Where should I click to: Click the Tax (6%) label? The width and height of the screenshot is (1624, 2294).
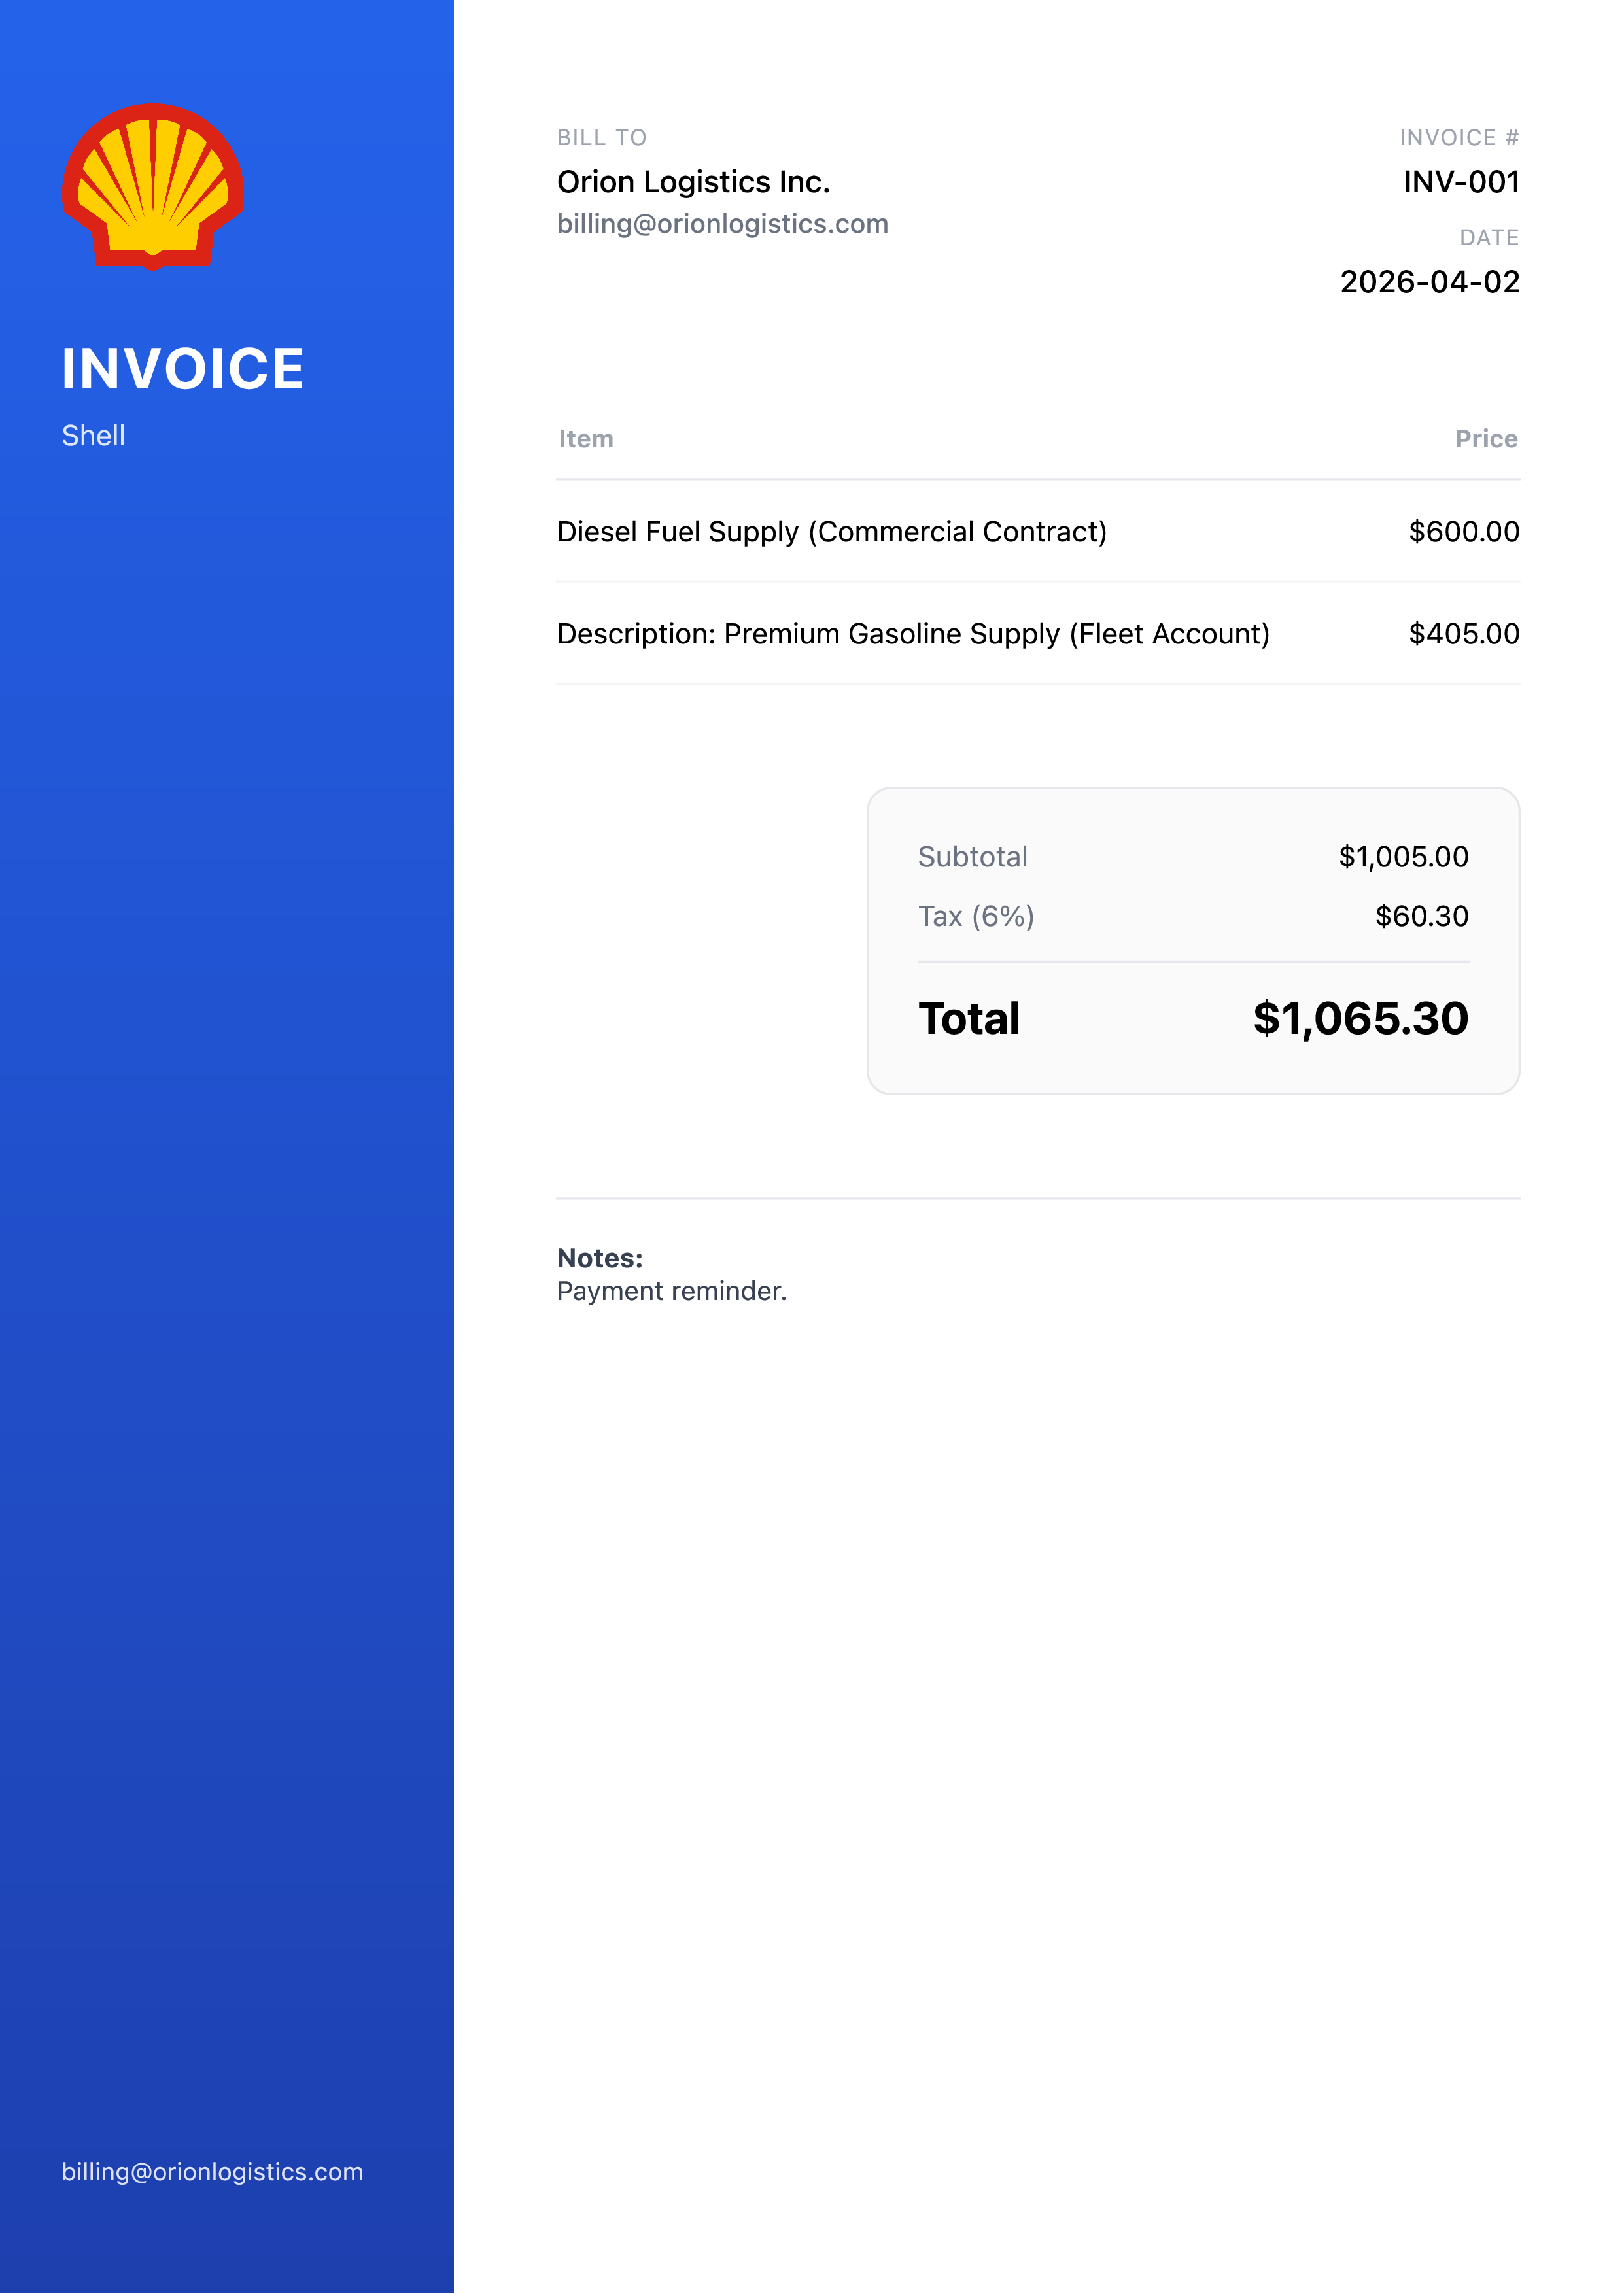[x=975, y=917]
